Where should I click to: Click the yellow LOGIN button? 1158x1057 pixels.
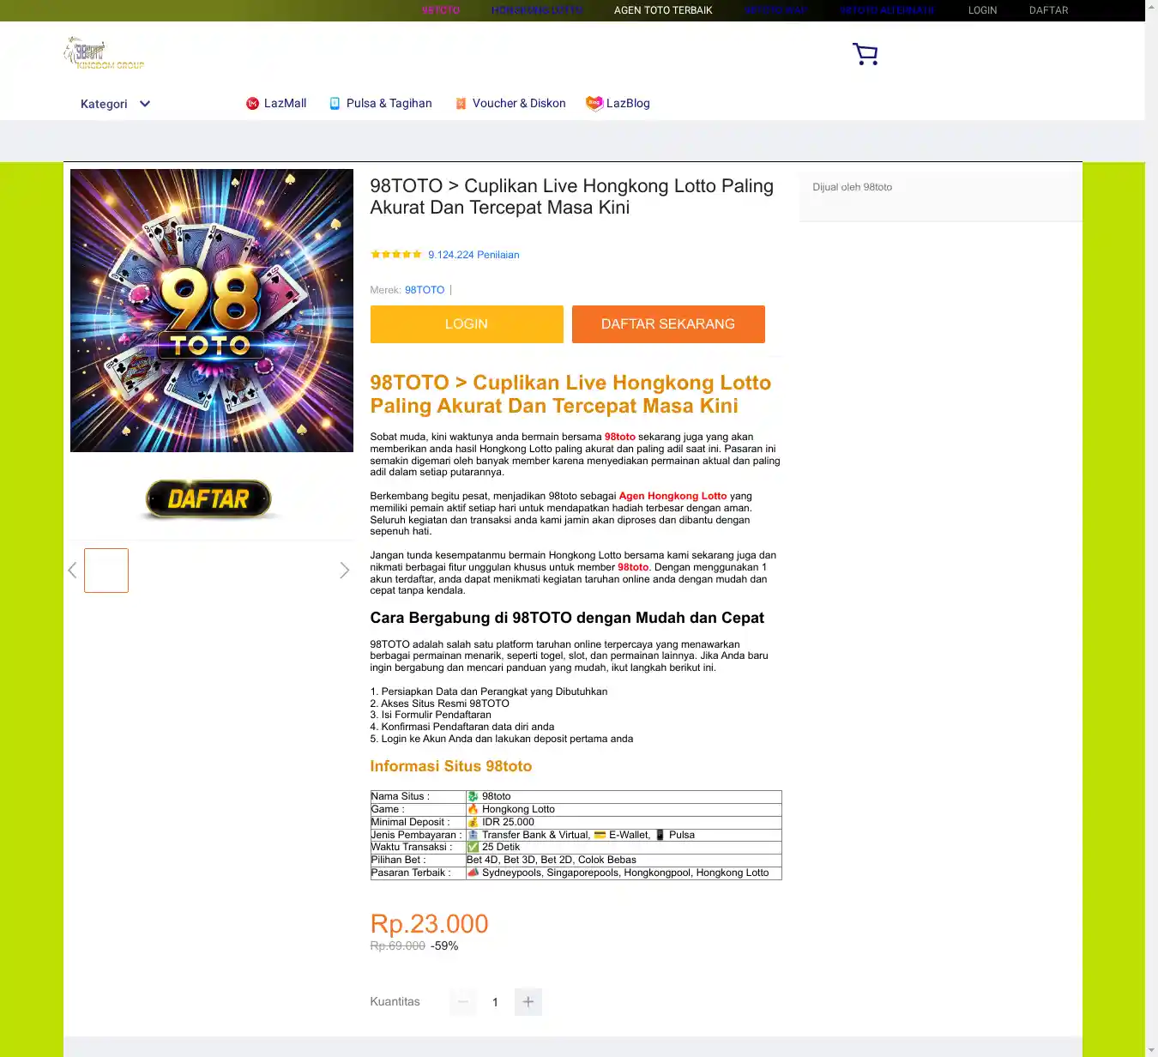467,324
